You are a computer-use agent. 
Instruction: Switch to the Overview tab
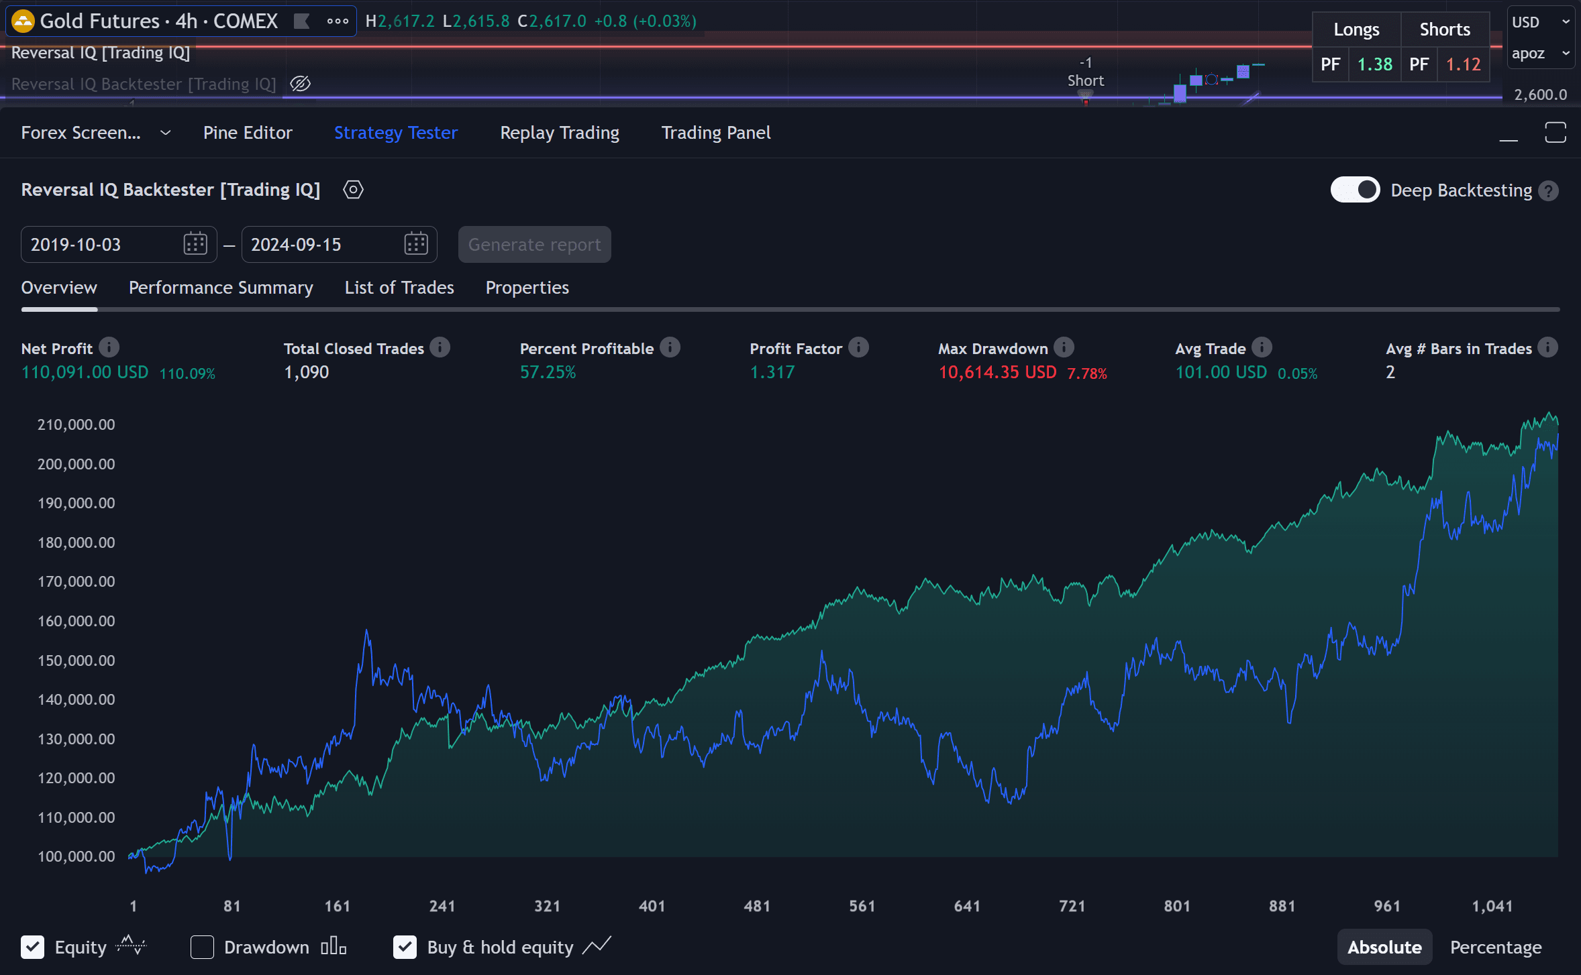[59, 288]
